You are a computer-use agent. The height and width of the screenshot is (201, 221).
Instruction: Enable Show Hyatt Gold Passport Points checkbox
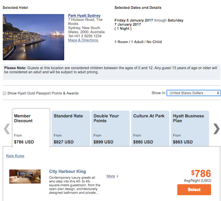[x=4, y=93]
